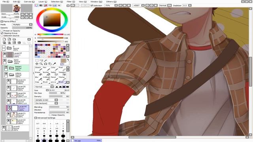Enable Keep Opacity checkbox
This screenshot has width=253, height=142.
point(50,115)
